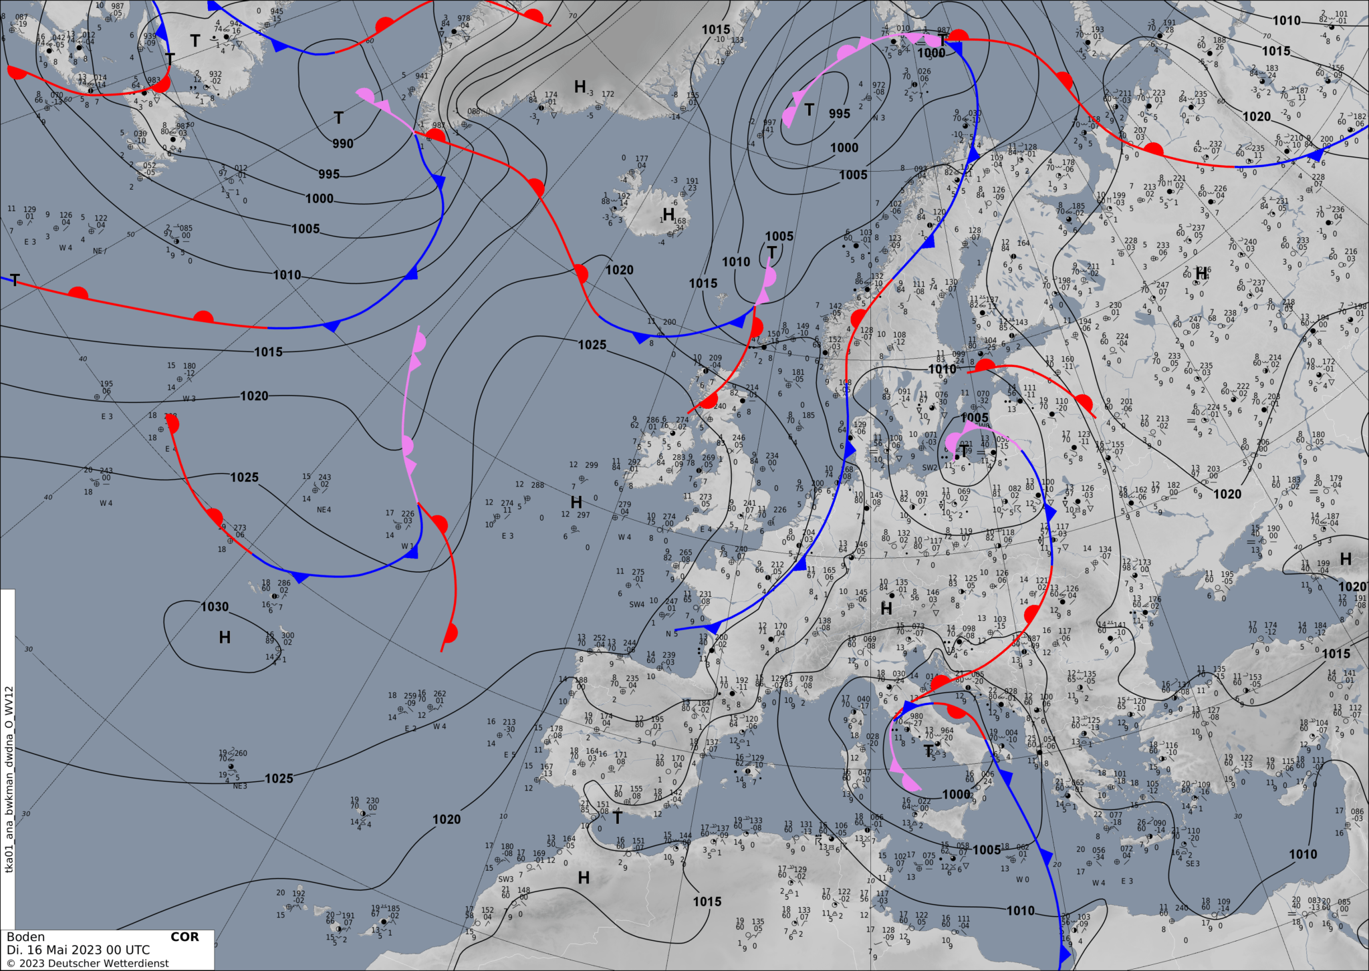Click the H over the Caucasus

[1346, 559]
